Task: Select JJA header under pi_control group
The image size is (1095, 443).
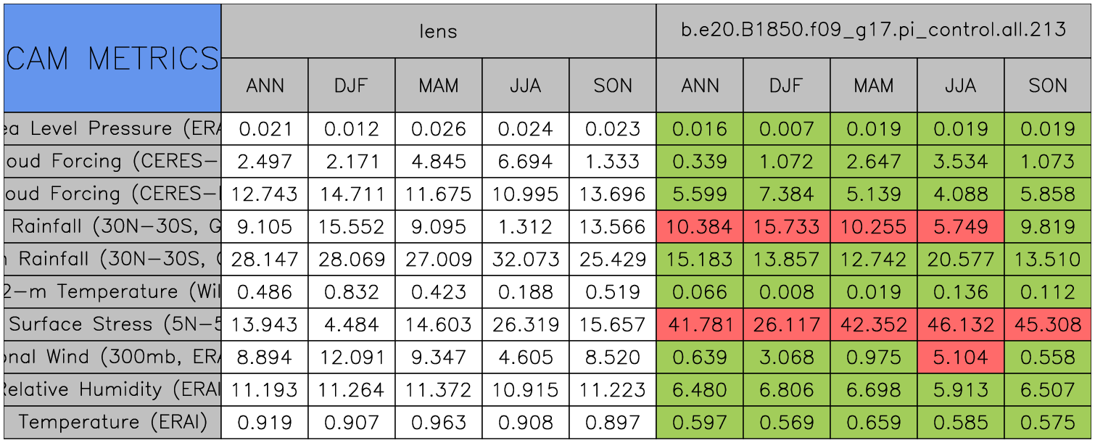Action: (x=960, y=86)
